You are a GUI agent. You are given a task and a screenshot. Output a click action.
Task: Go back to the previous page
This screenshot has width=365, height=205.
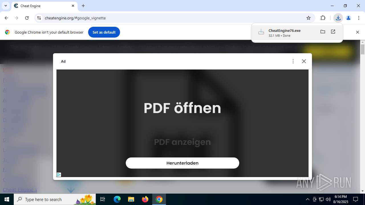pyautogui.click(x=6, y=18)
